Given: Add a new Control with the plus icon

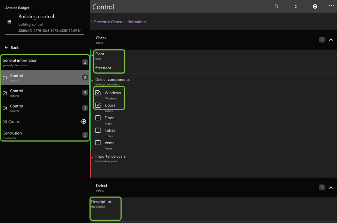Looking at the screenshot, I should pos(84,121).
